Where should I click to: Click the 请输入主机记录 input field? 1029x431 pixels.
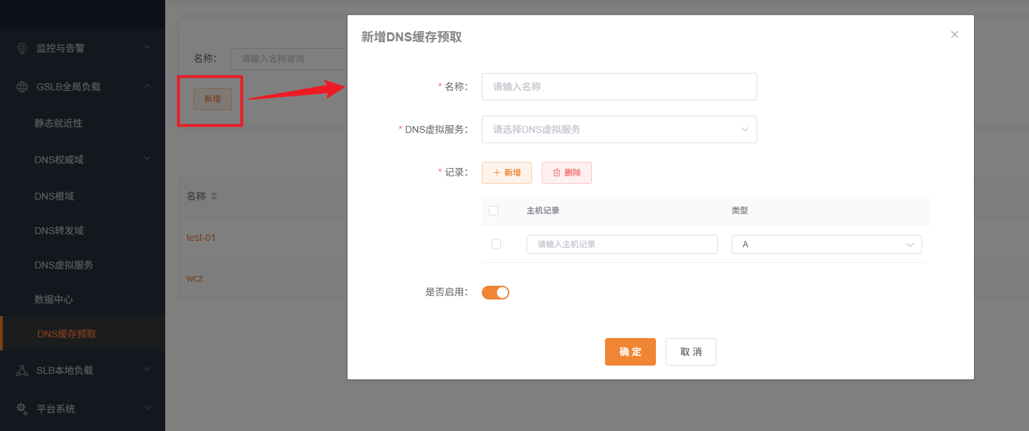click(x=622, y=244)
